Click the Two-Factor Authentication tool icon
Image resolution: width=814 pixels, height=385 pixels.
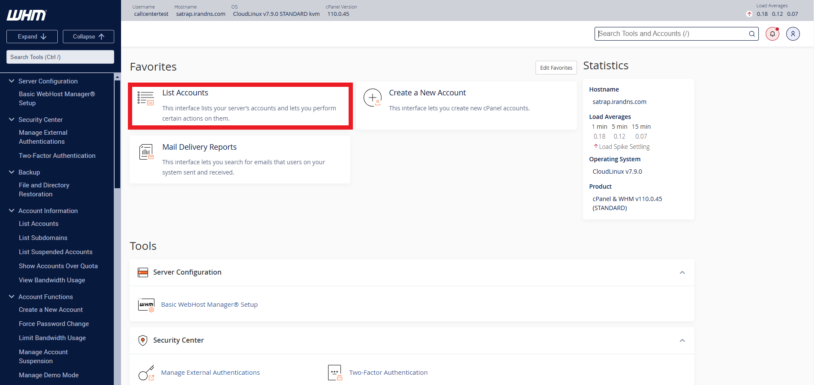pos(334,373)
